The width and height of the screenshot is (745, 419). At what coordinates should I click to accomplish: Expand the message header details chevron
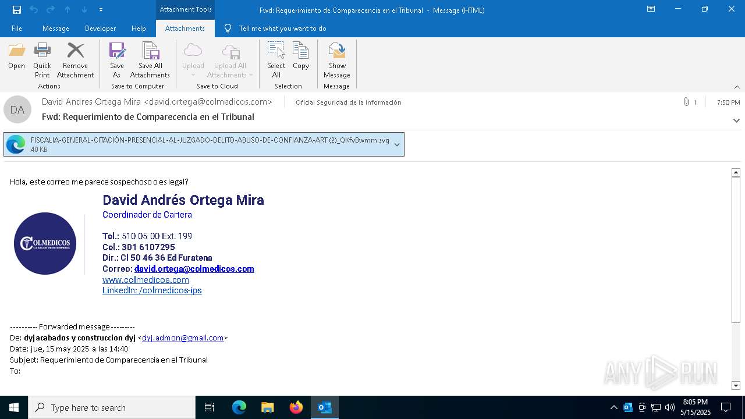(x=736, y=120)
